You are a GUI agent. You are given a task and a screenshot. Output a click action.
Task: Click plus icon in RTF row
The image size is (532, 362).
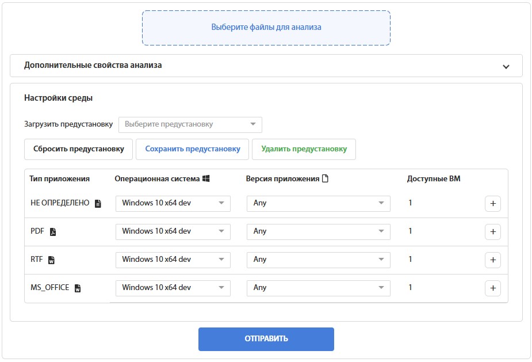click(x=493, y=260)
